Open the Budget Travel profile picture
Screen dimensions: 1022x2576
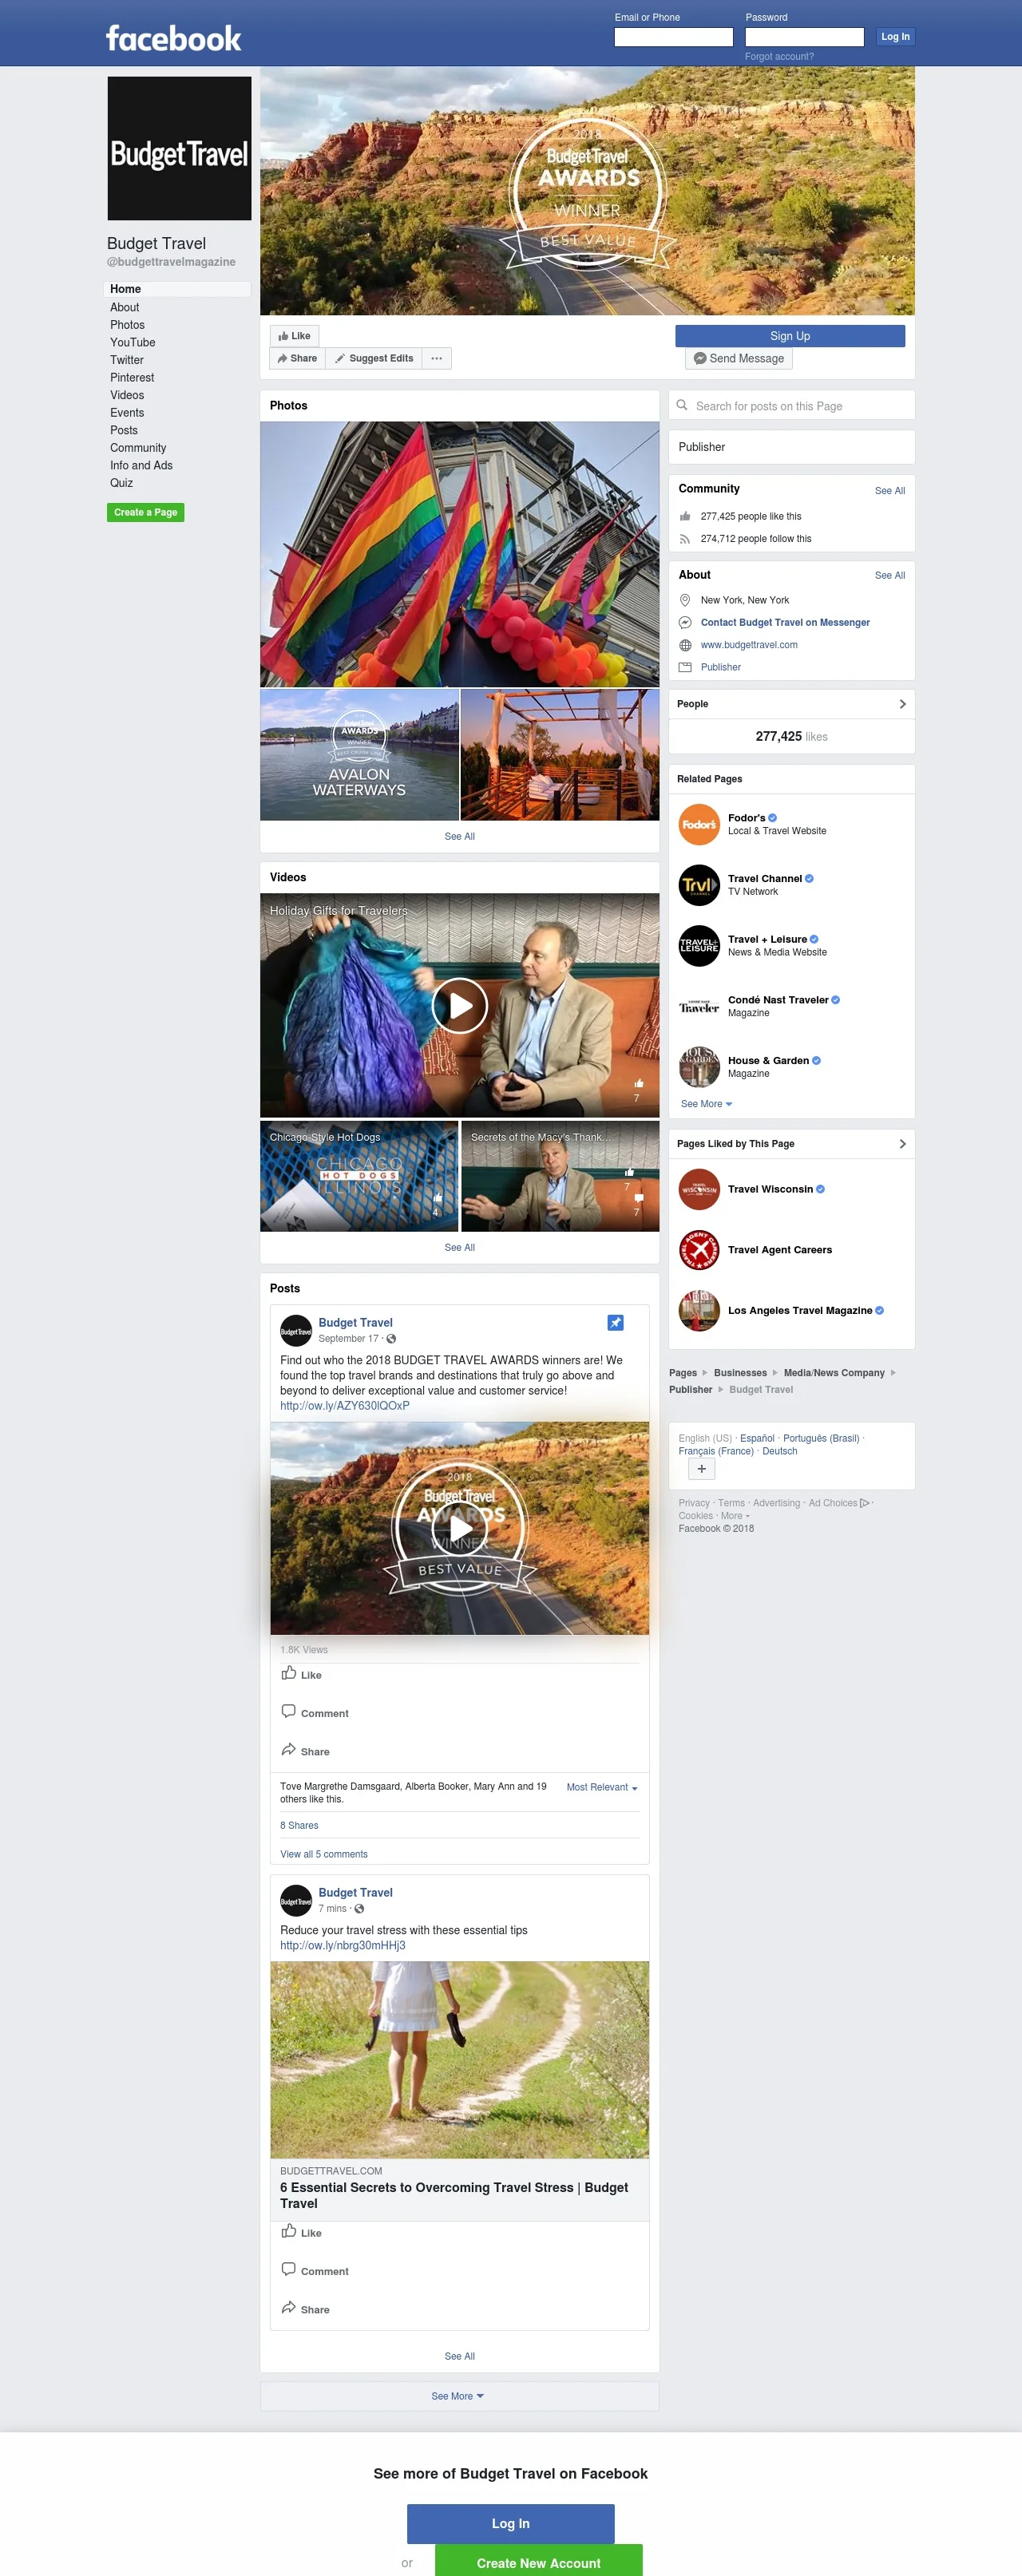click(x=179, y=148)
